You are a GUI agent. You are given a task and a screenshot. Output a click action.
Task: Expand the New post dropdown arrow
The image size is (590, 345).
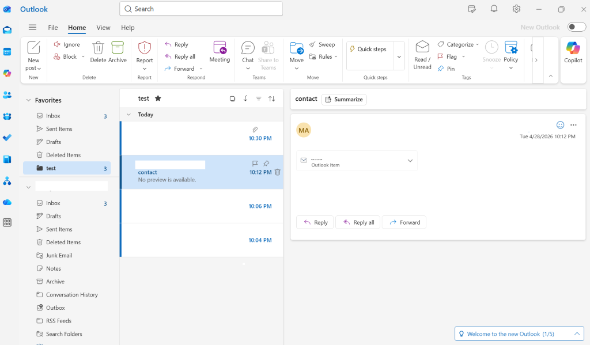click(x=39, y=69)
